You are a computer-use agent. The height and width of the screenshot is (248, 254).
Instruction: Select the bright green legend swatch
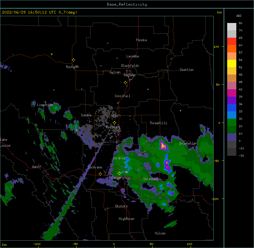[x=232, y=123]
